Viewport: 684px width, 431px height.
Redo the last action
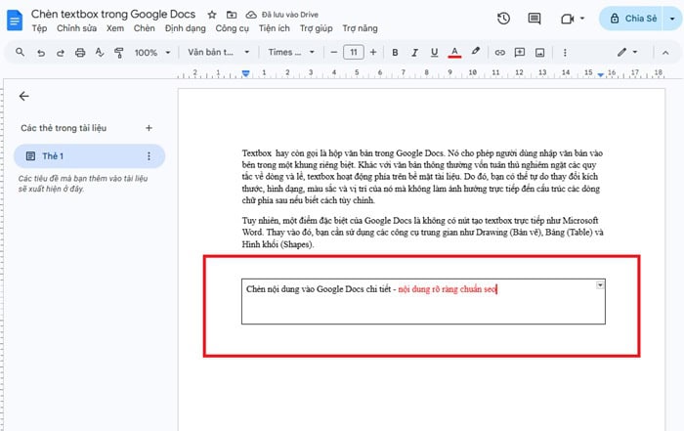pyautogui.click(x=61, y=53)
